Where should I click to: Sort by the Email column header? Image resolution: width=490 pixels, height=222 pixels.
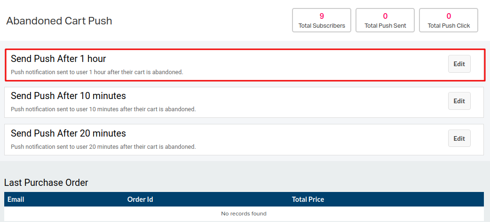(x=16, y=199)
